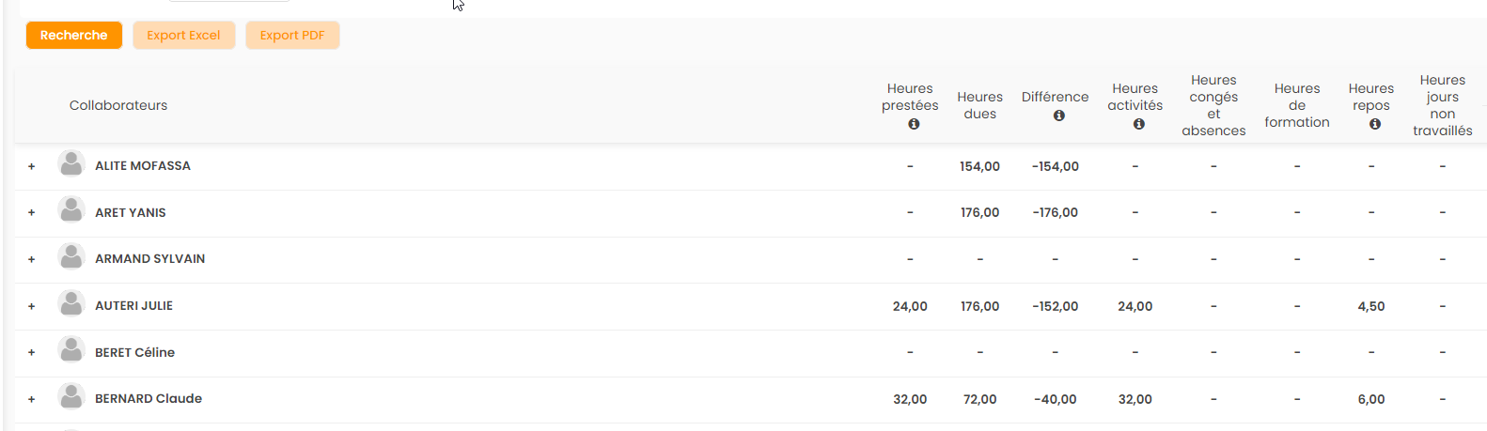Select the ARET YANIS collaborator name
The image size is (1487, 431).
(x=131, y=213)
